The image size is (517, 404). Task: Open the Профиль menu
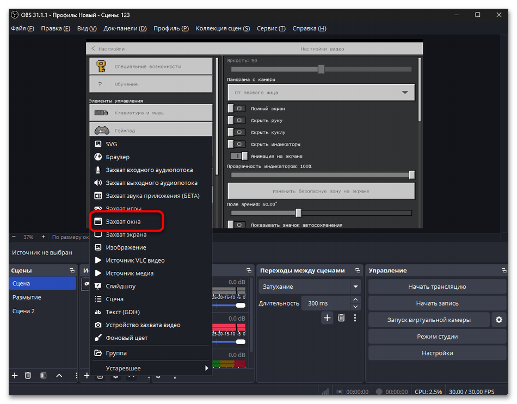(x=171, y=28)
